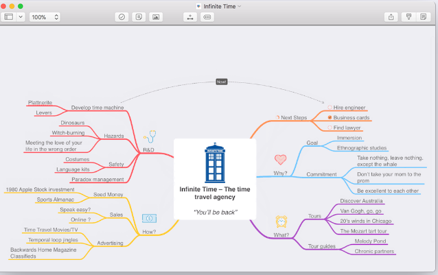This screenshot has width=438, height=275.
Task: Show the notes panel icon
Action: point(424,16)
